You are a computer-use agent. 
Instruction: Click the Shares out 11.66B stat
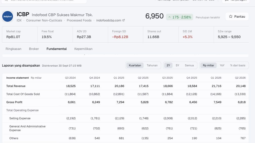161,34
